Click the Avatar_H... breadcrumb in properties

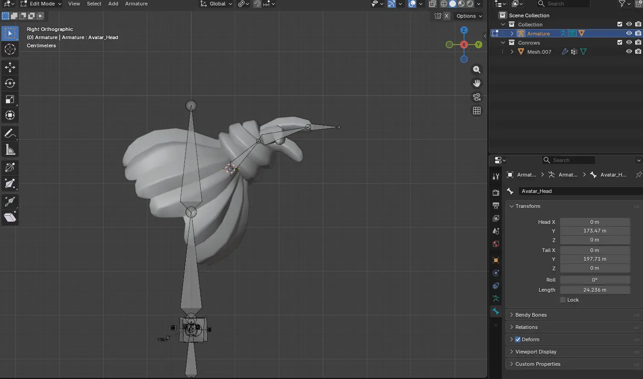pyautogui.click(x=608, y=175)
